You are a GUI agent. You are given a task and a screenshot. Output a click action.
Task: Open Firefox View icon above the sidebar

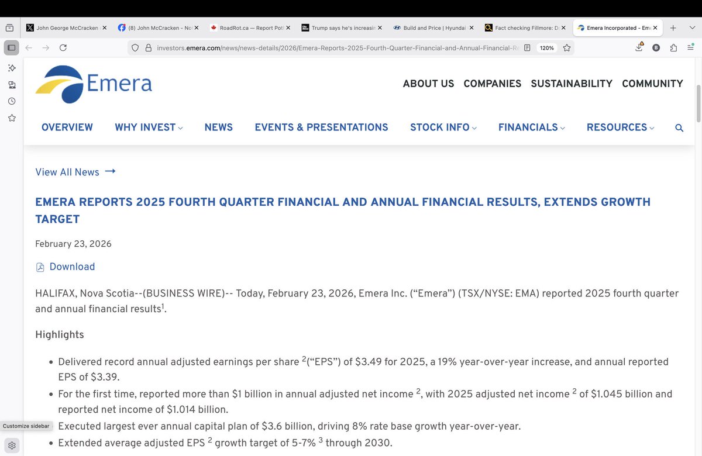point(9,27)
